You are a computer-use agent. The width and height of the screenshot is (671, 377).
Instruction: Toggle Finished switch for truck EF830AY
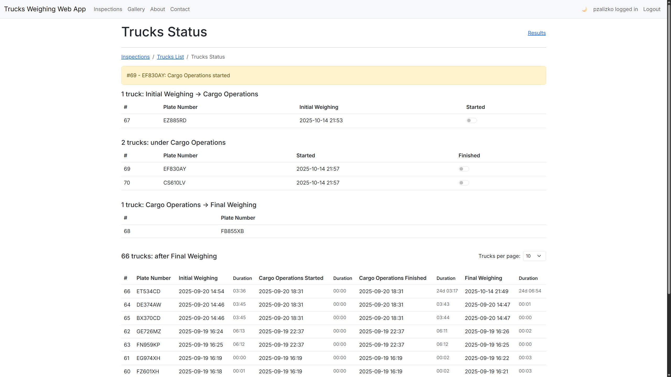tap(463, 169)
